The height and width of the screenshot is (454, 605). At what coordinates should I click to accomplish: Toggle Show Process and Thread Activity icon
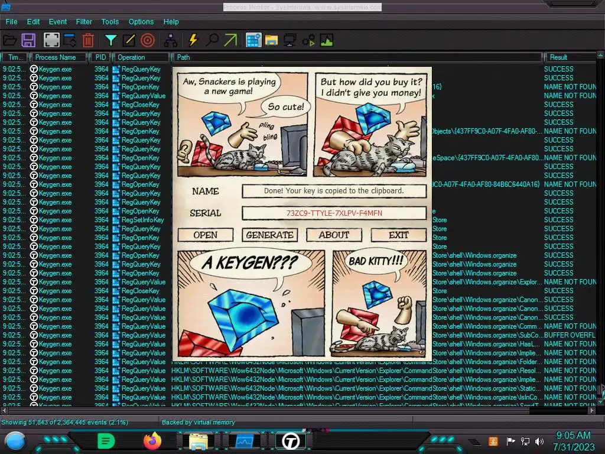308,40
